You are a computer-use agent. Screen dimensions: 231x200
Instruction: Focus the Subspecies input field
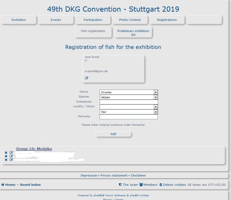point(129,102)
